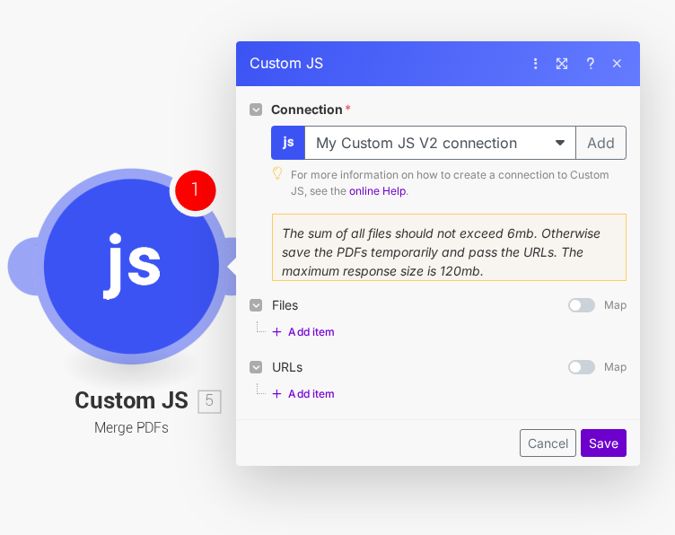Click the module's left input connector
675x535 pixels.
[22, 267]
